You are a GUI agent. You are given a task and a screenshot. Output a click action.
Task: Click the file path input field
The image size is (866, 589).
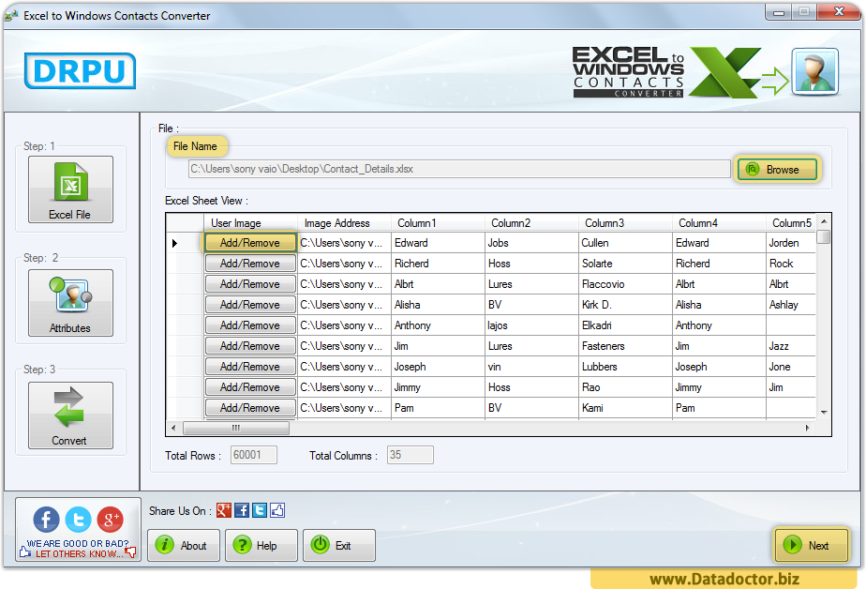(x=459, y=169)
